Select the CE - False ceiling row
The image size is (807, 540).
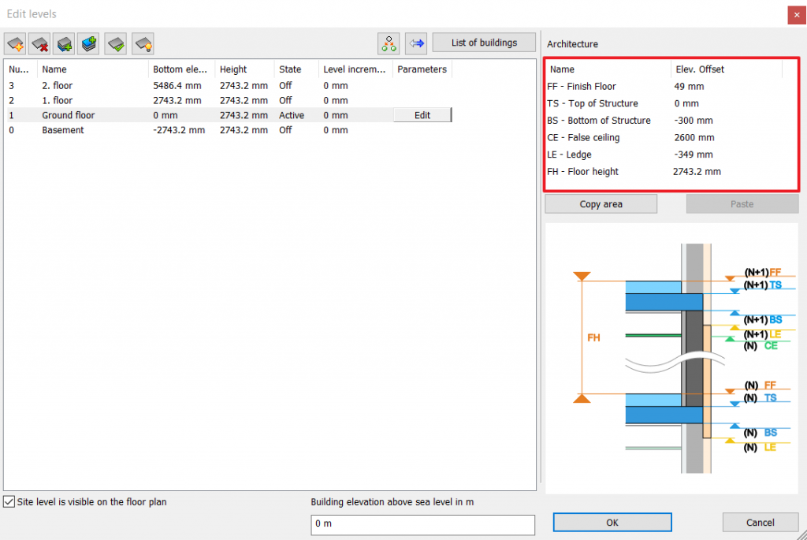(583, 137)
